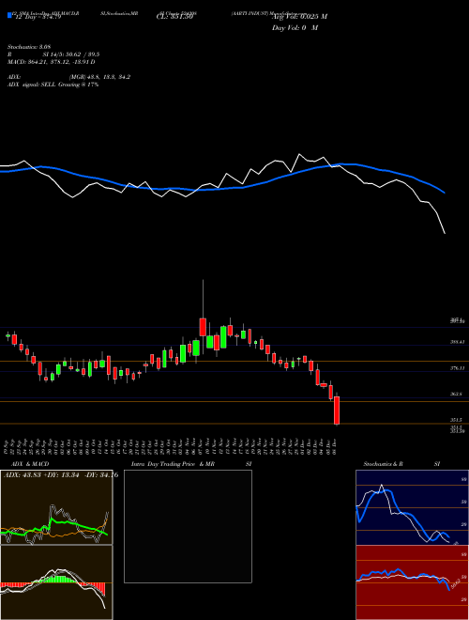The image size is (469, 620).
Task: Select the Stochastics: 3.68 value line
Action: point(29,47)
